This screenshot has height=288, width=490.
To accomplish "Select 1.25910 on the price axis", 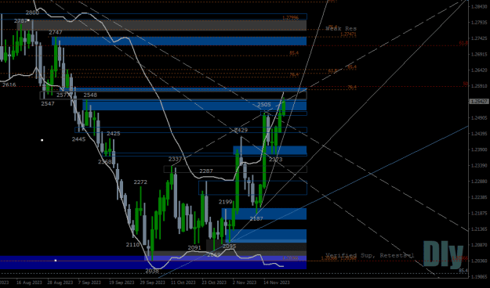I will pyautogui.click(x=480, y=86).
